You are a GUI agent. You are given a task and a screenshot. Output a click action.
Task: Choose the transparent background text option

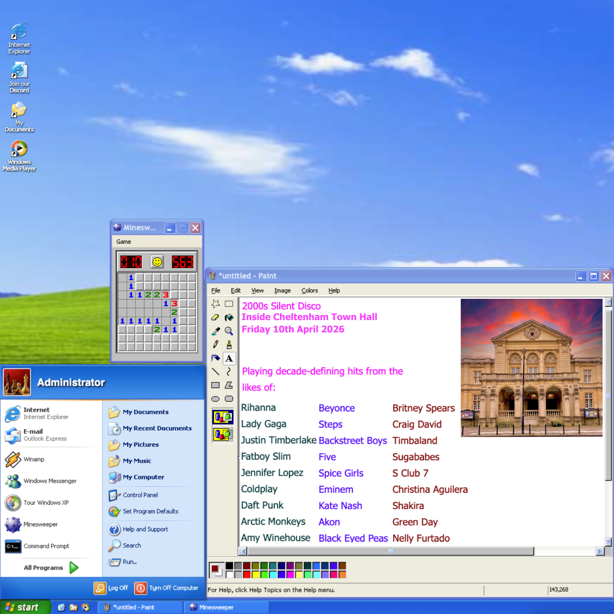223,434
